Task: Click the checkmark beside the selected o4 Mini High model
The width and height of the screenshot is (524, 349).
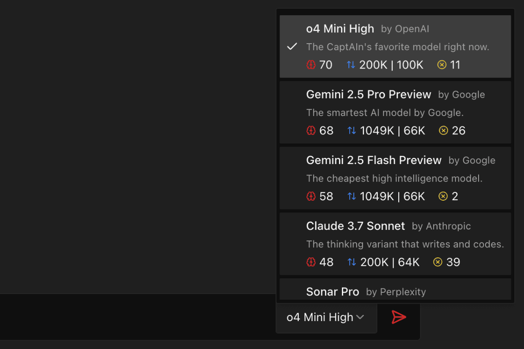Action: 293,47
